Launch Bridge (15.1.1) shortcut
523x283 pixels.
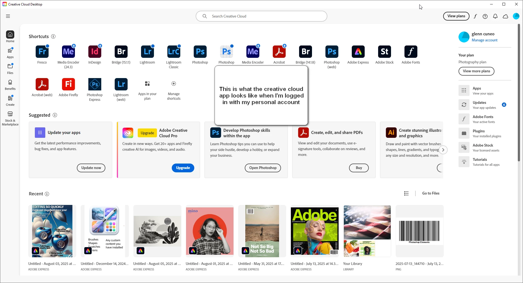121,52
